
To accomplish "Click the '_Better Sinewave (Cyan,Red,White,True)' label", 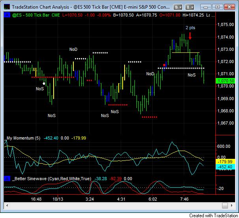I will point(52,179).
